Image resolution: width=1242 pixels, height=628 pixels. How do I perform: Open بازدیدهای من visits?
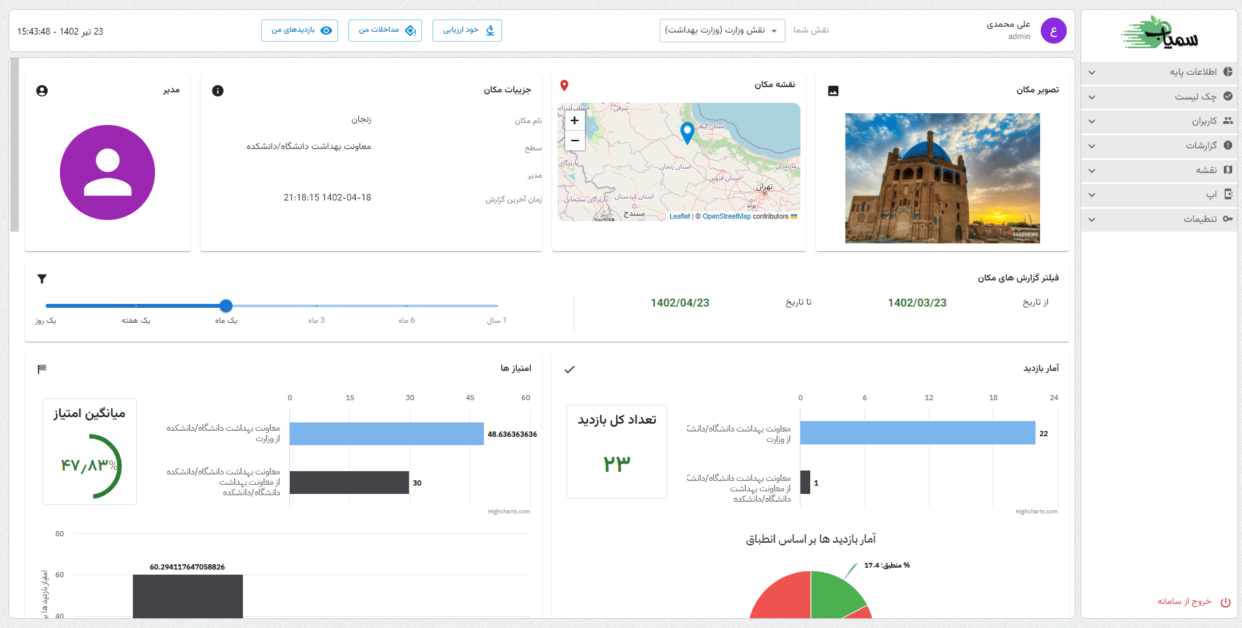point(300,31)
